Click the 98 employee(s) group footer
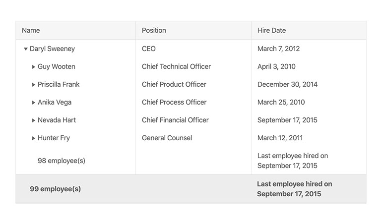Screen dimensions: 382x224 click(62, 161)
